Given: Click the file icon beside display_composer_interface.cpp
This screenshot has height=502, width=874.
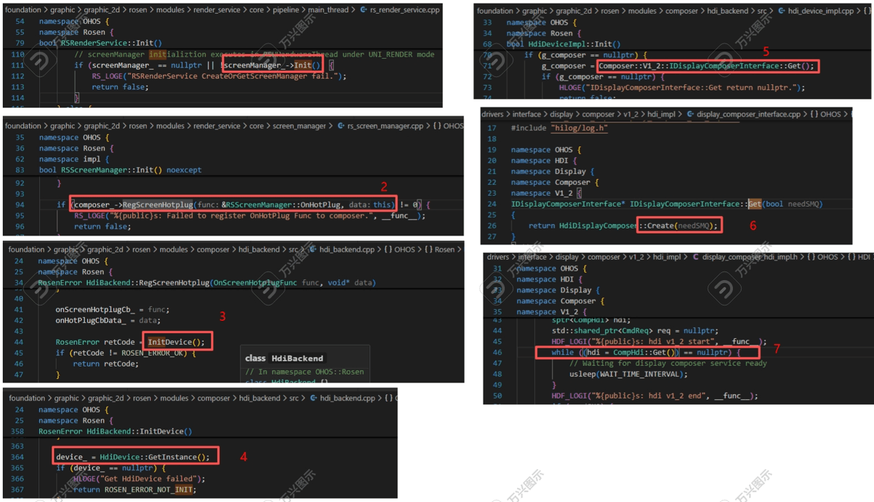Looking at the screenshot, I should pos(689,114).
